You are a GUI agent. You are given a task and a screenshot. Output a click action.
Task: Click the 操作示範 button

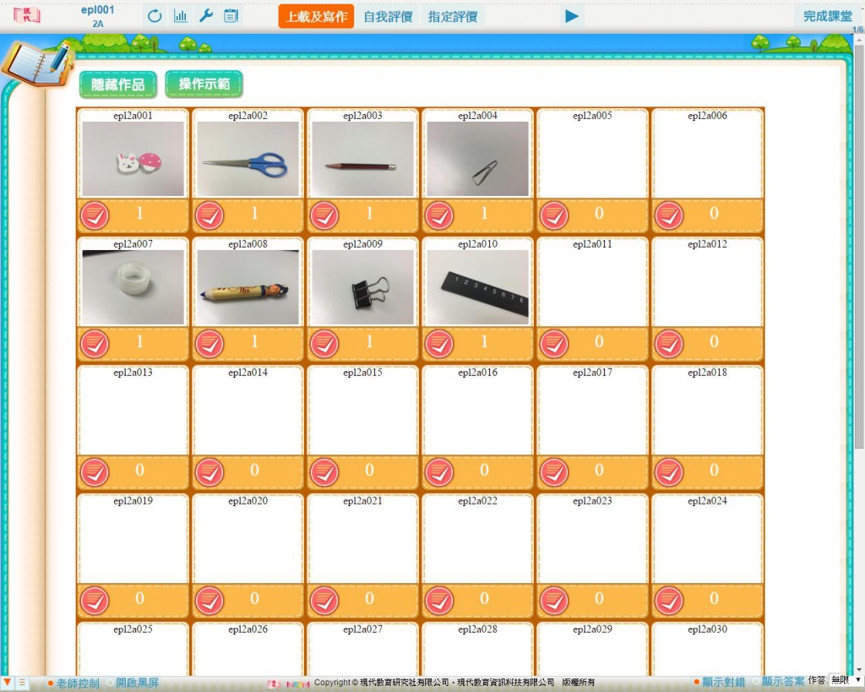[x=204, y=84]
